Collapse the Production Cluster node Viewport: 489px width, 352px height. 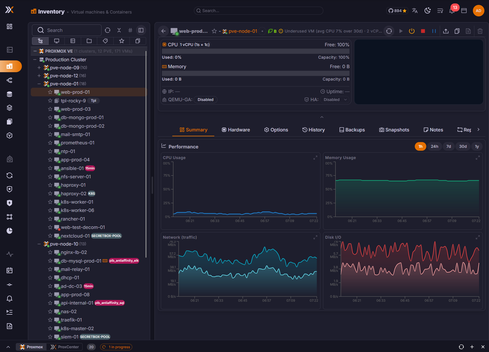coord(35,60)
